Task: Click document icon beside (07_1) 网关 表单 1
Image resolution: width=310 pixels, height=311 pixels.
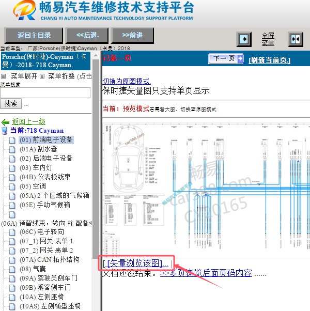Action: (x=12, y=241)
